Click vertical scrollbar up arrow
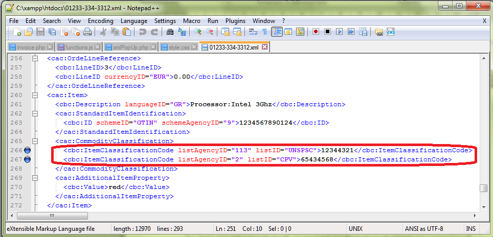This screenshot has height=237, width=493. [483, 58]
